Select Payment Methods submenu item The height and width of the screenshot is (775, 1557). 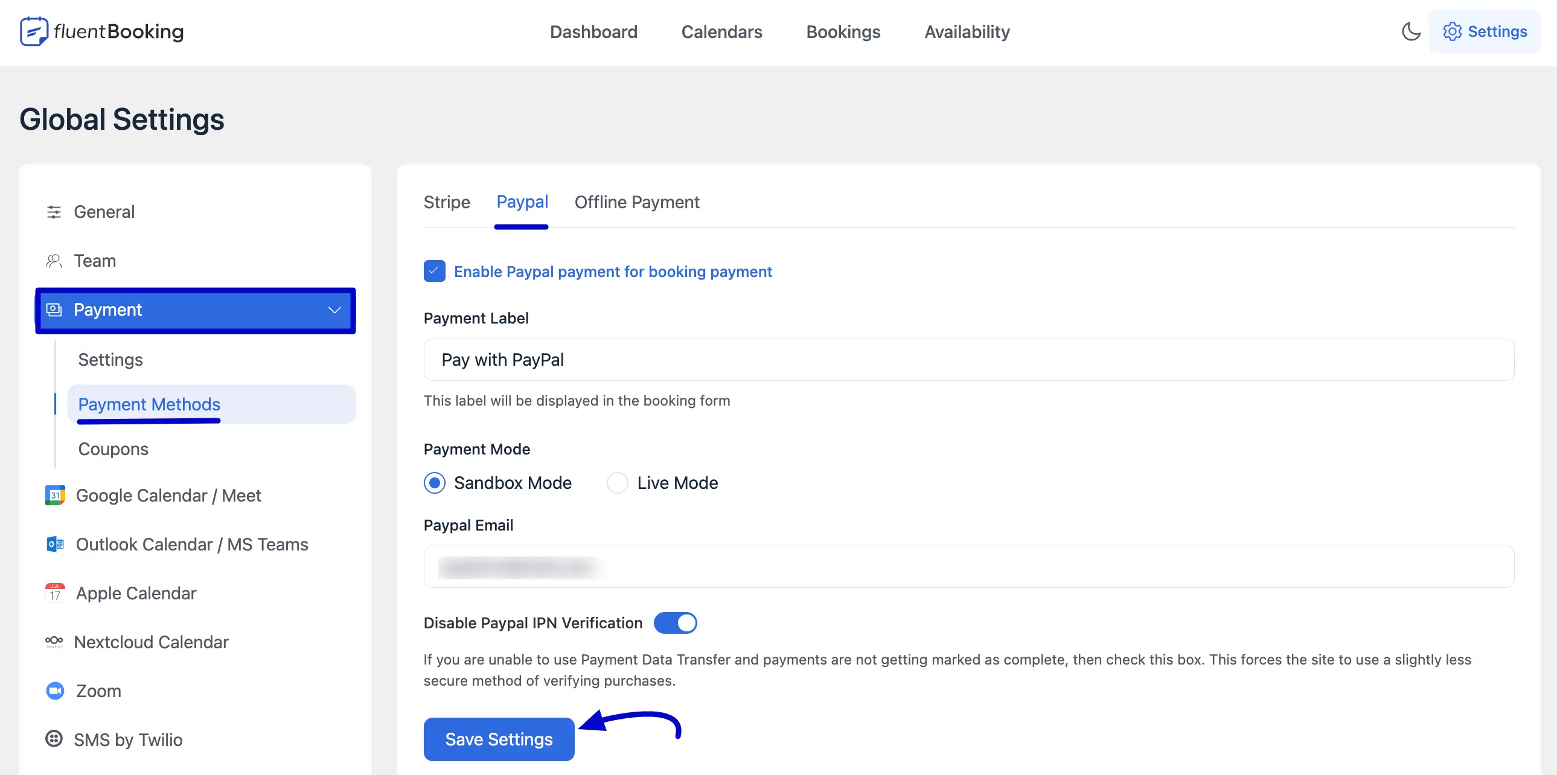coord(211,404)
